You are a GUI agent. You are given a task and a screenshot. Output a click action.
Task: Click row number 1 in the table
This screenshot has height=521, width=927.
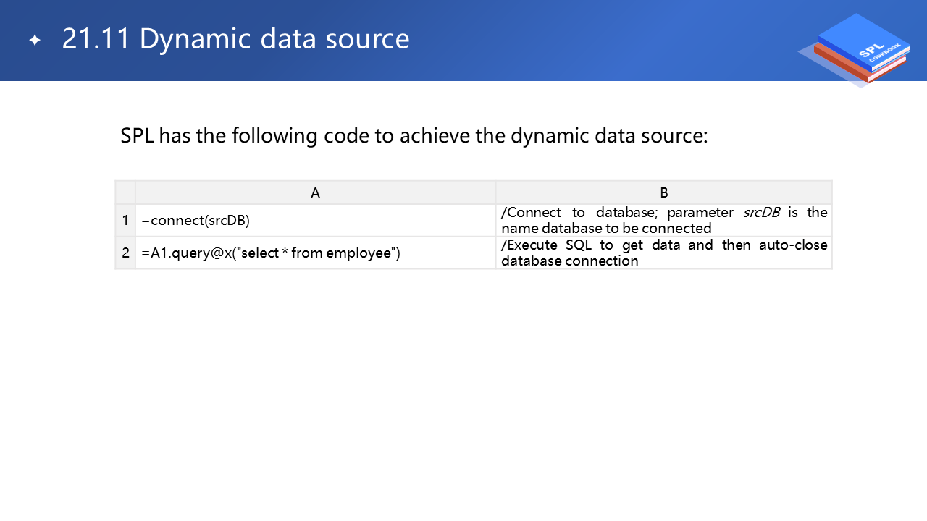[125, 221]
